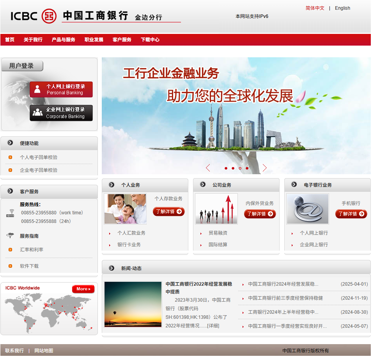Click the 工行企业金融业务 main banner

[237, 116]
